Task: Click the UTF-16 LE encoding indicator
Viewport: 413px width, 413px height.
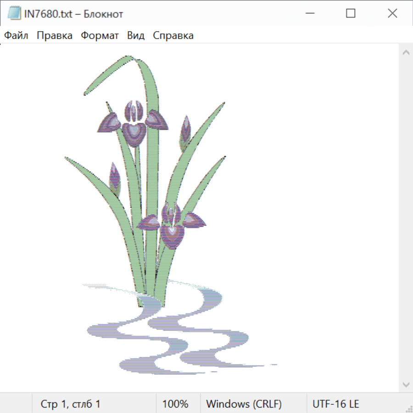Action: pyautogui.click(x=336, y=404)
